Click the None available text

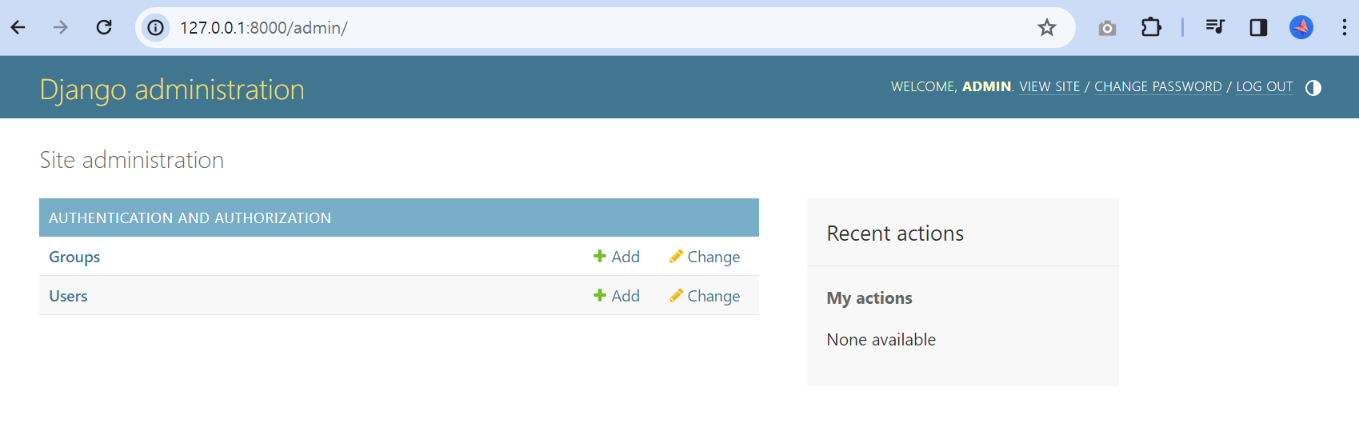coord(881,340)
